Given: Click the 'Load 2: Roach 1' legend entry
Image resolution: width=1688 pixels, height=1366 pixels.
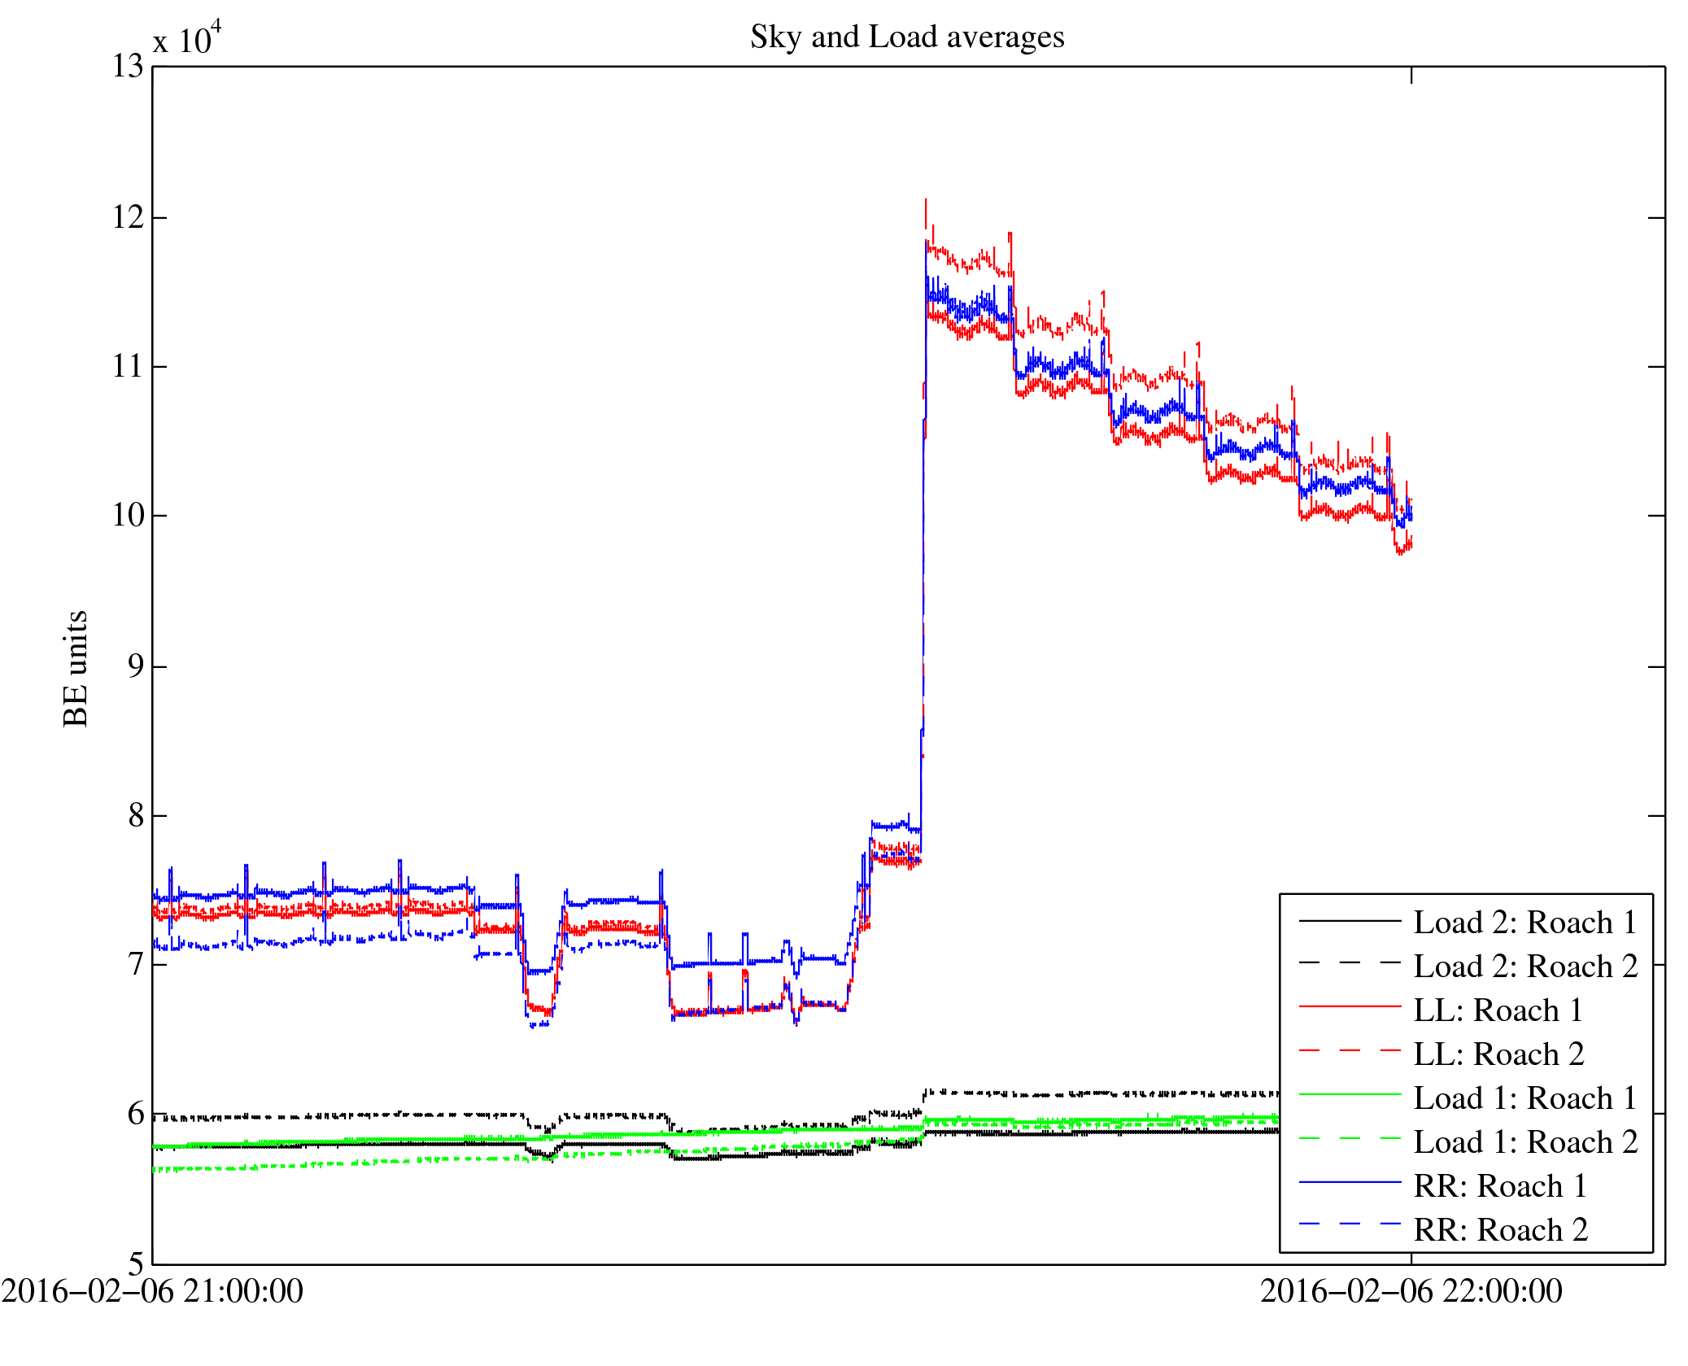Looking at the screenshot, I should (x=1525, y=923).
